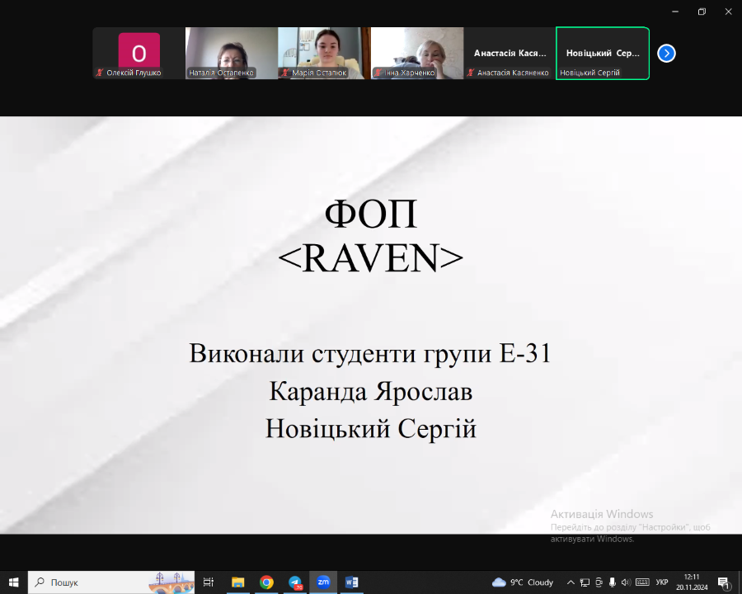Expand hidden system tray icons
742x594 pixels.
[571, 582]
